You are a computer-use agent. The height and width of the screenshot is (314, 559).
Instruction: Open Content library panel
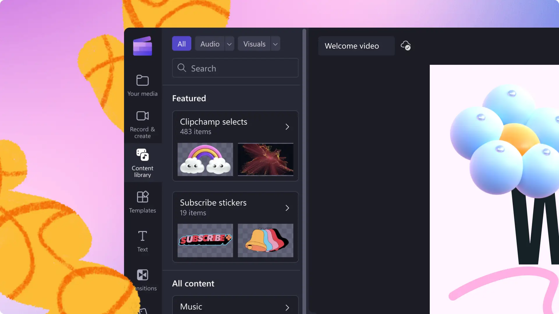[x=142, y=163]
